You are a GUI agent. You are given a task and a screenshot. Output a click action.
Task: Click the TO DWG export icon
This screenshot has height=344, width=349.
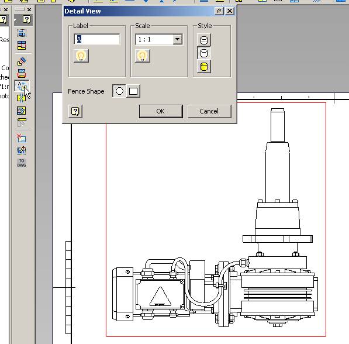(22, 163)
